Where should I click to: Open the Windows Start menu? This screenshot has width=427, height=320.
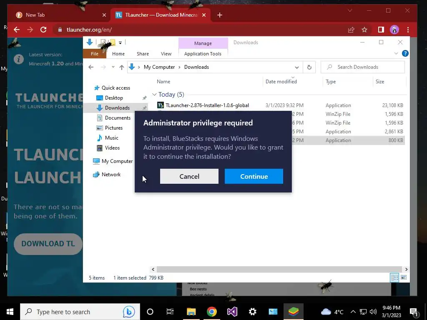10,312
